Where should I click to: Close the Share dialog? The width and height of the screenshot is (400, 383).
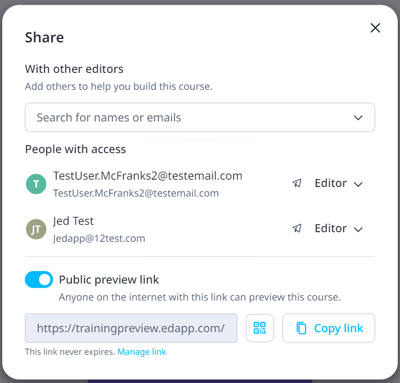tap(375, 28)
